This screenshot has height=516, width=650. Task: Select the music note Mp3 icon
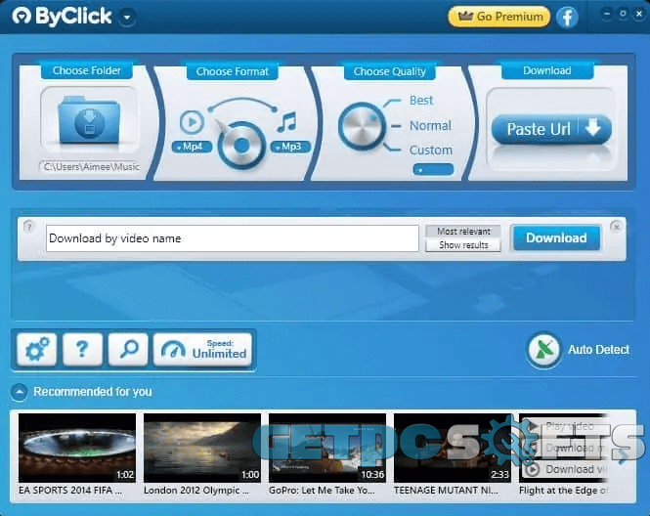[x=286, y=122]
